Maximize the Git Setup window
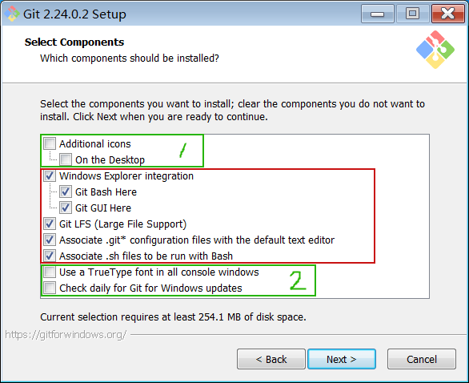This screenshot has height=383, width=469. [x=412, y=14]
